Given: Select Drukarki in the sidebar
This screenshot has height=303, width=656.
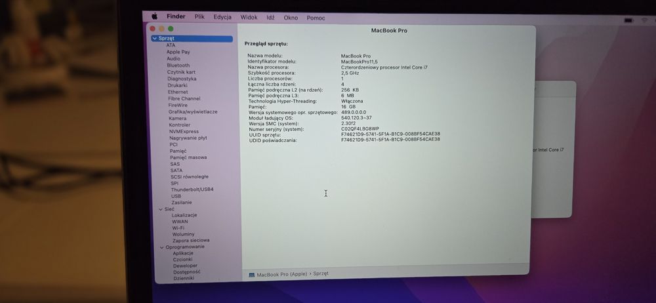Looking at the screenshot, I should point(177,85).
